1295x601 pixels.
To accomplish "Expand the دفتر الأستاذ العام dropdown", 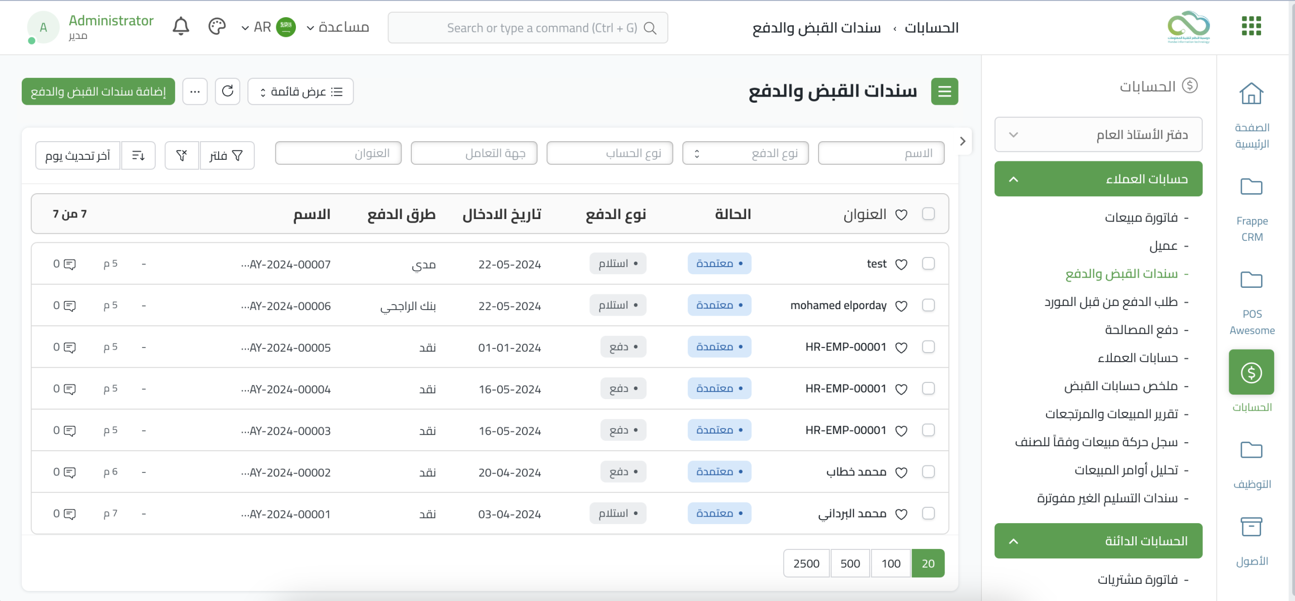I will pos(1098,135).
